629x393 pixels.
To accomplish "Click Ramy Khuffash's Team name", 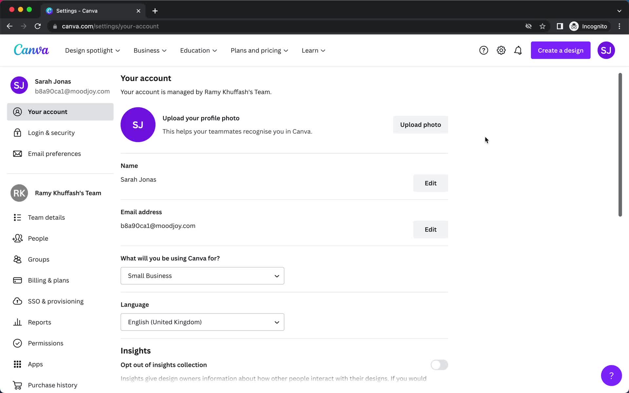I will click(68, 193).
